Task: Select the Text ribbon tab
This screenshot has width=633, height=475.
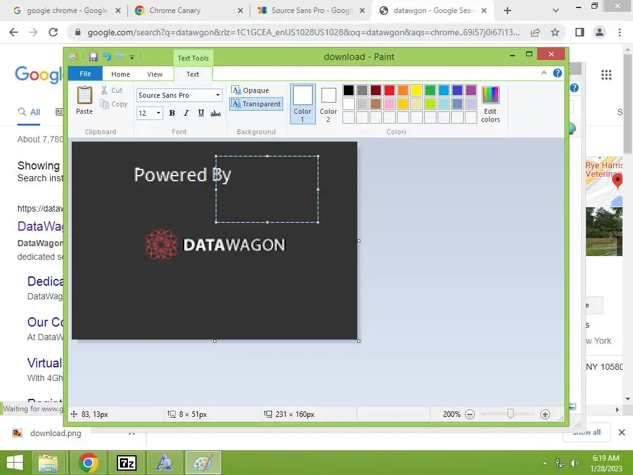Action: (193, 74)
